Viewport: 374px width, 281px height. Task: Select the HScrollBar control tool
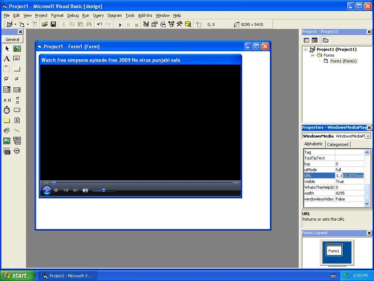pyautogui.click(x=7, y=100)
